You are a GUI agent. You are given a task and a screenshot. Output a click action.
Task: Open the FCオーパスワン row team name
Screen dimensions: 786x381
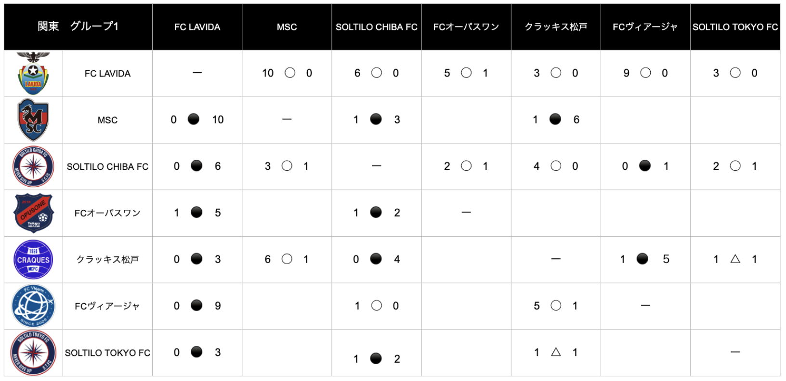tap(107, 213)
